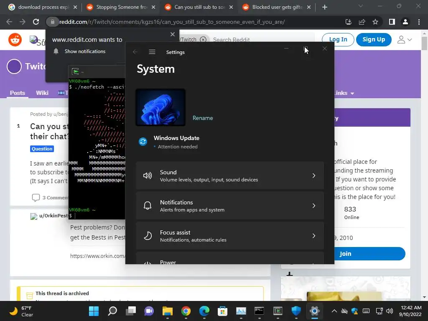This screenshot has height=321, width=428.
Task: Go back in Chrome browser
Action: pyautogui.click(x=9, y=22)
